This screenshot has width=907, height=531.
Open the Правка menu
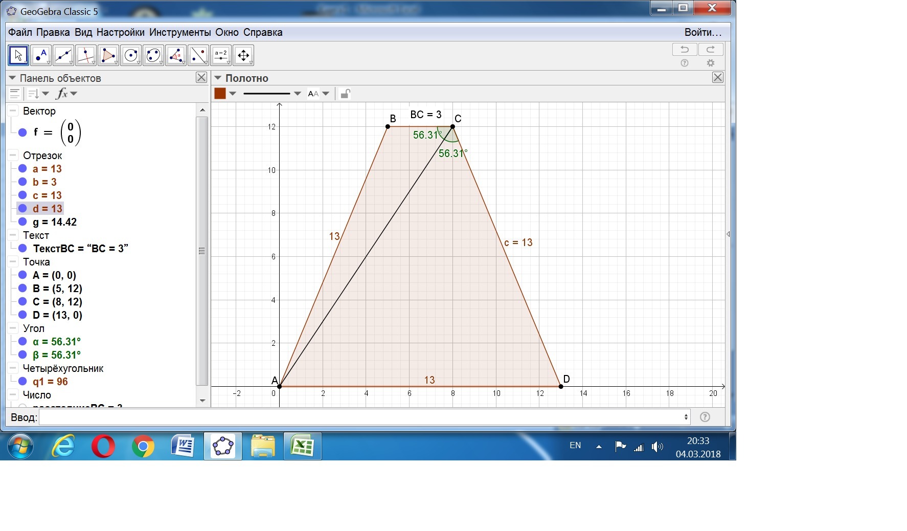point(53,32)
